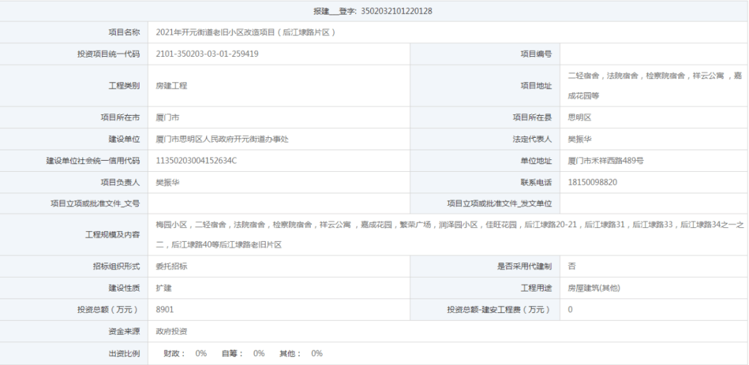Click the 联系电话 label
Viewport: 749px width, 365px height.
536,182
